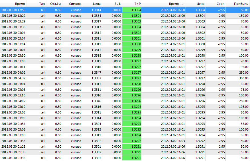Click the S / L column header

pos(112,4)
